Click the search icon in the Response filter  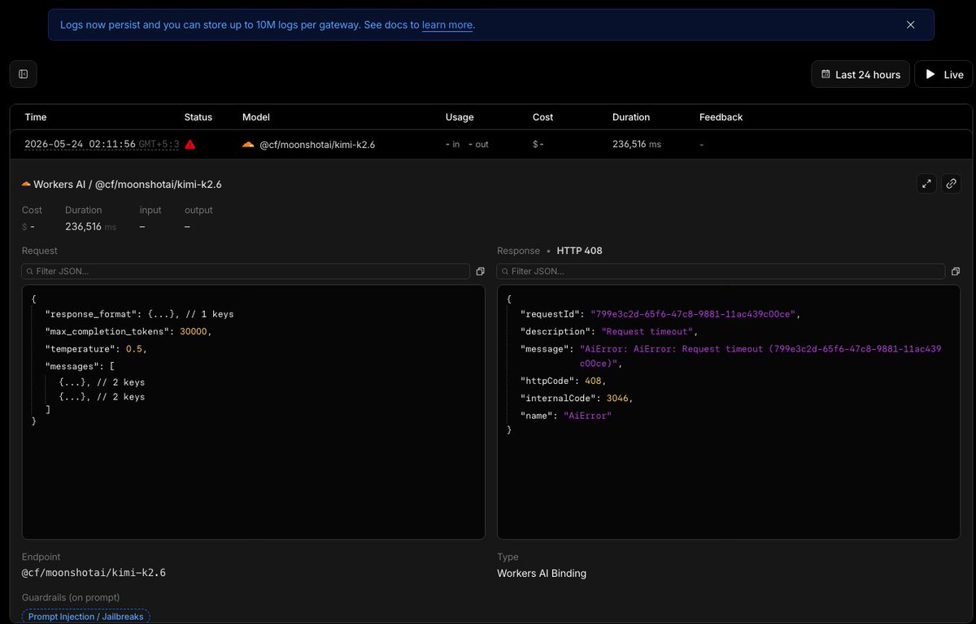(x=506, y=271)
